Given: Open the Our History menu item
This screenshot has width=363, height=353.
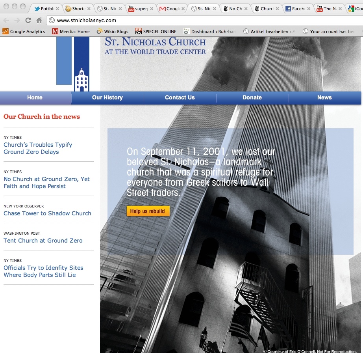Looking at the screenshot, I should point(107,97).
